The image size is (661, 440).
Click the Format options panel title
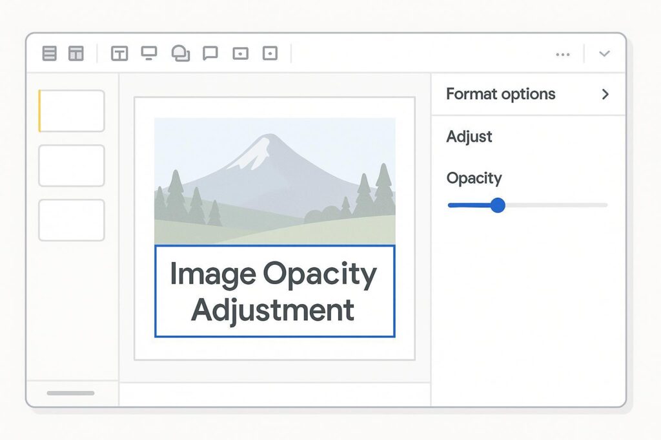click(x=500, y=94)
